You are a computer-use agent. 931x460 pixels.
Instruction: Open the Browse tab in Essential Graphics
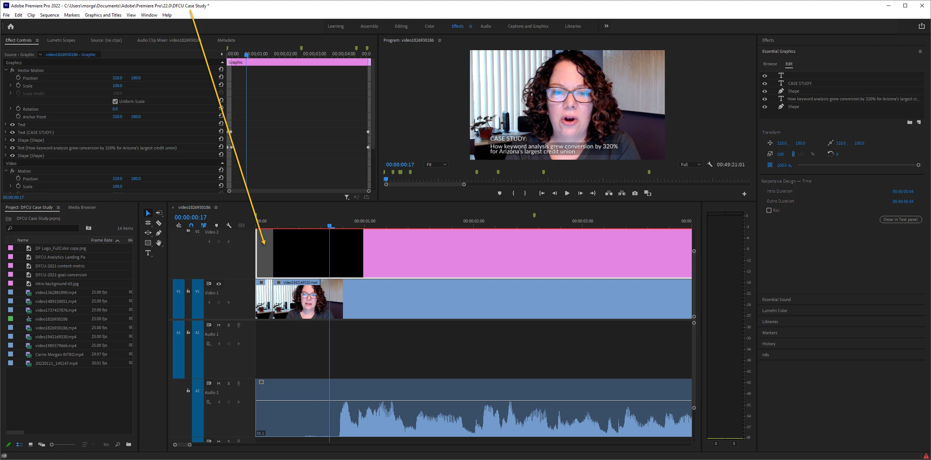pyautogui.click(x=770, y=64)
